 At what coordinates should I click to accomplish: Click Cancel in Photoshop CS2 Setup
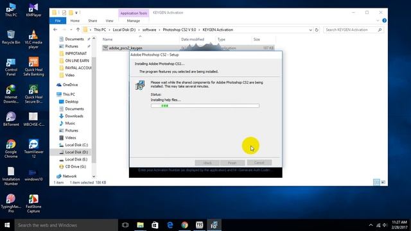pyautogui.click(x=259, y=162)
